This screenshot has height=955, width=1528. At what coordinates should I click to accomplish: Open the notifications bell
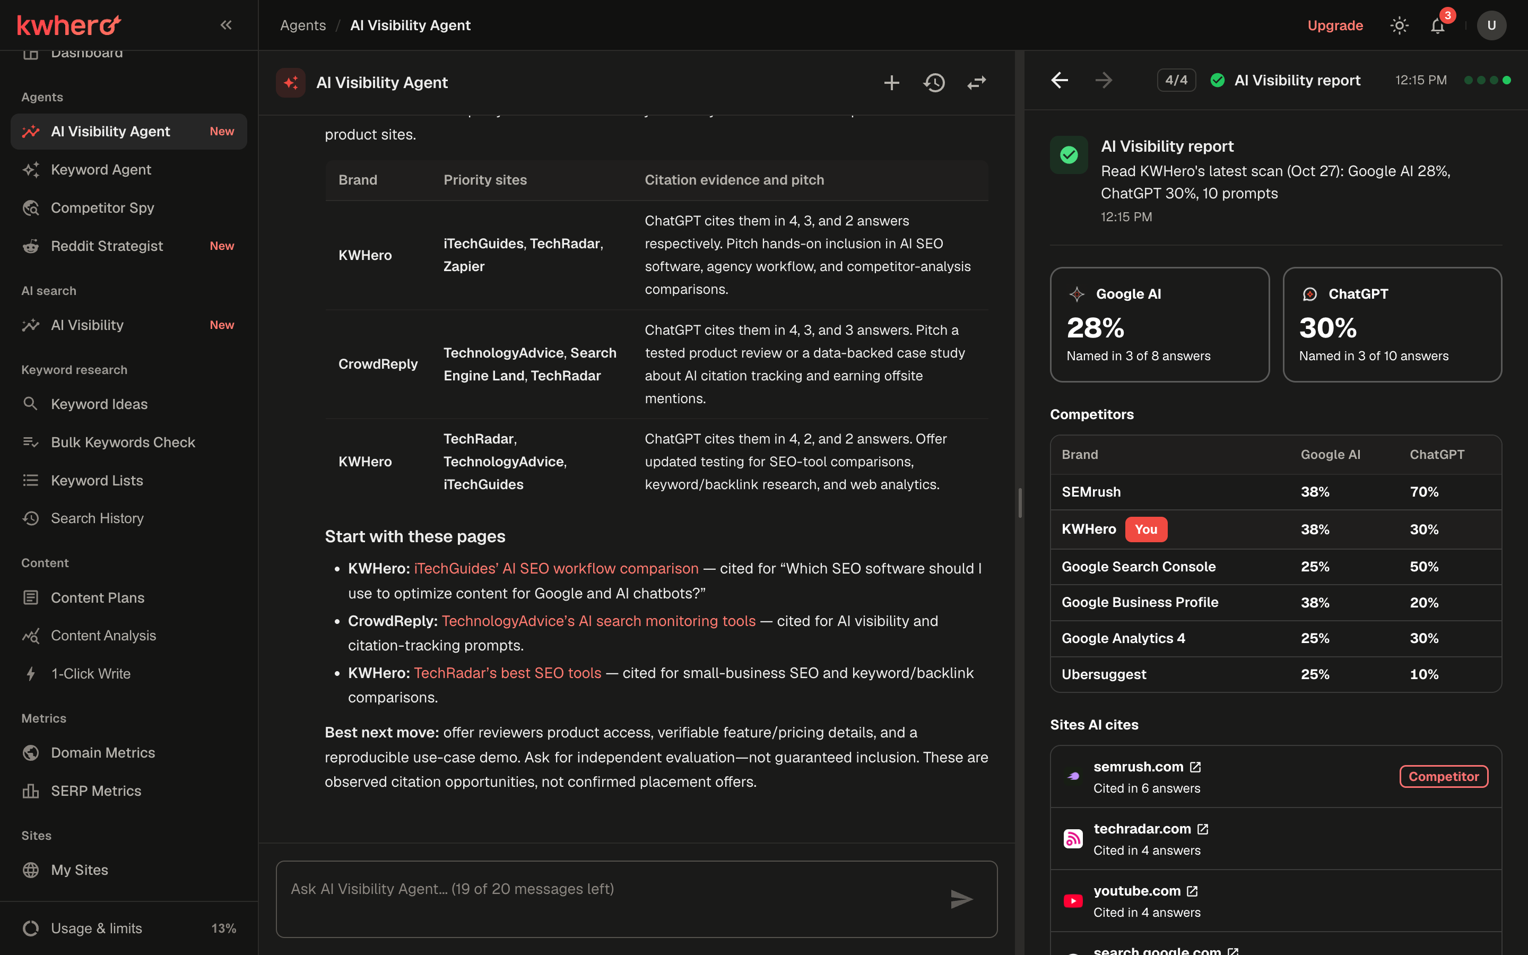(x=1438, y=25)
